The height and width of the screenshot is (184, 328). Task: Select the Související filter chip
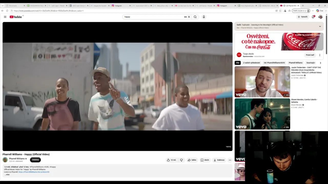tap(311, 63)
